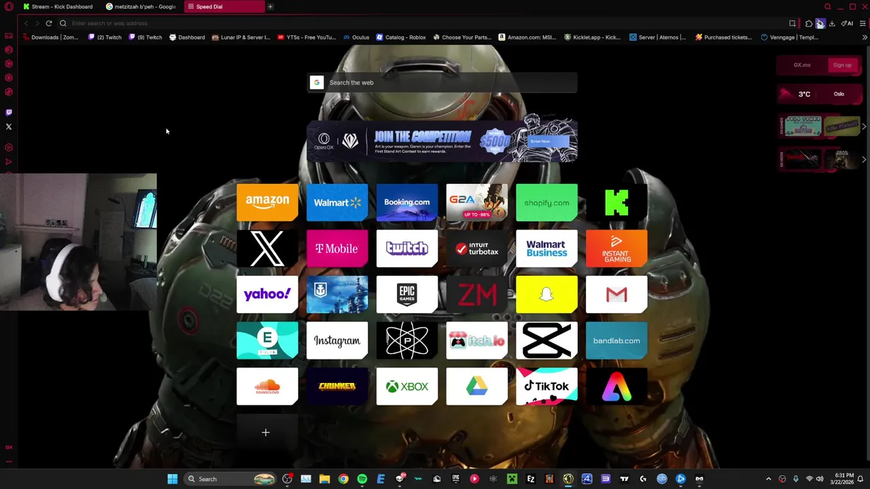The image size is (870, 489).
Task: Open the (2) Twitch bookmark
Action: (x=105, y=37)
